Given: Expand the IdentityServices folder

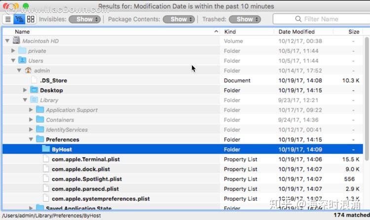Looking at the screenshot, I should pyautogui.click(x=31, y=129).
